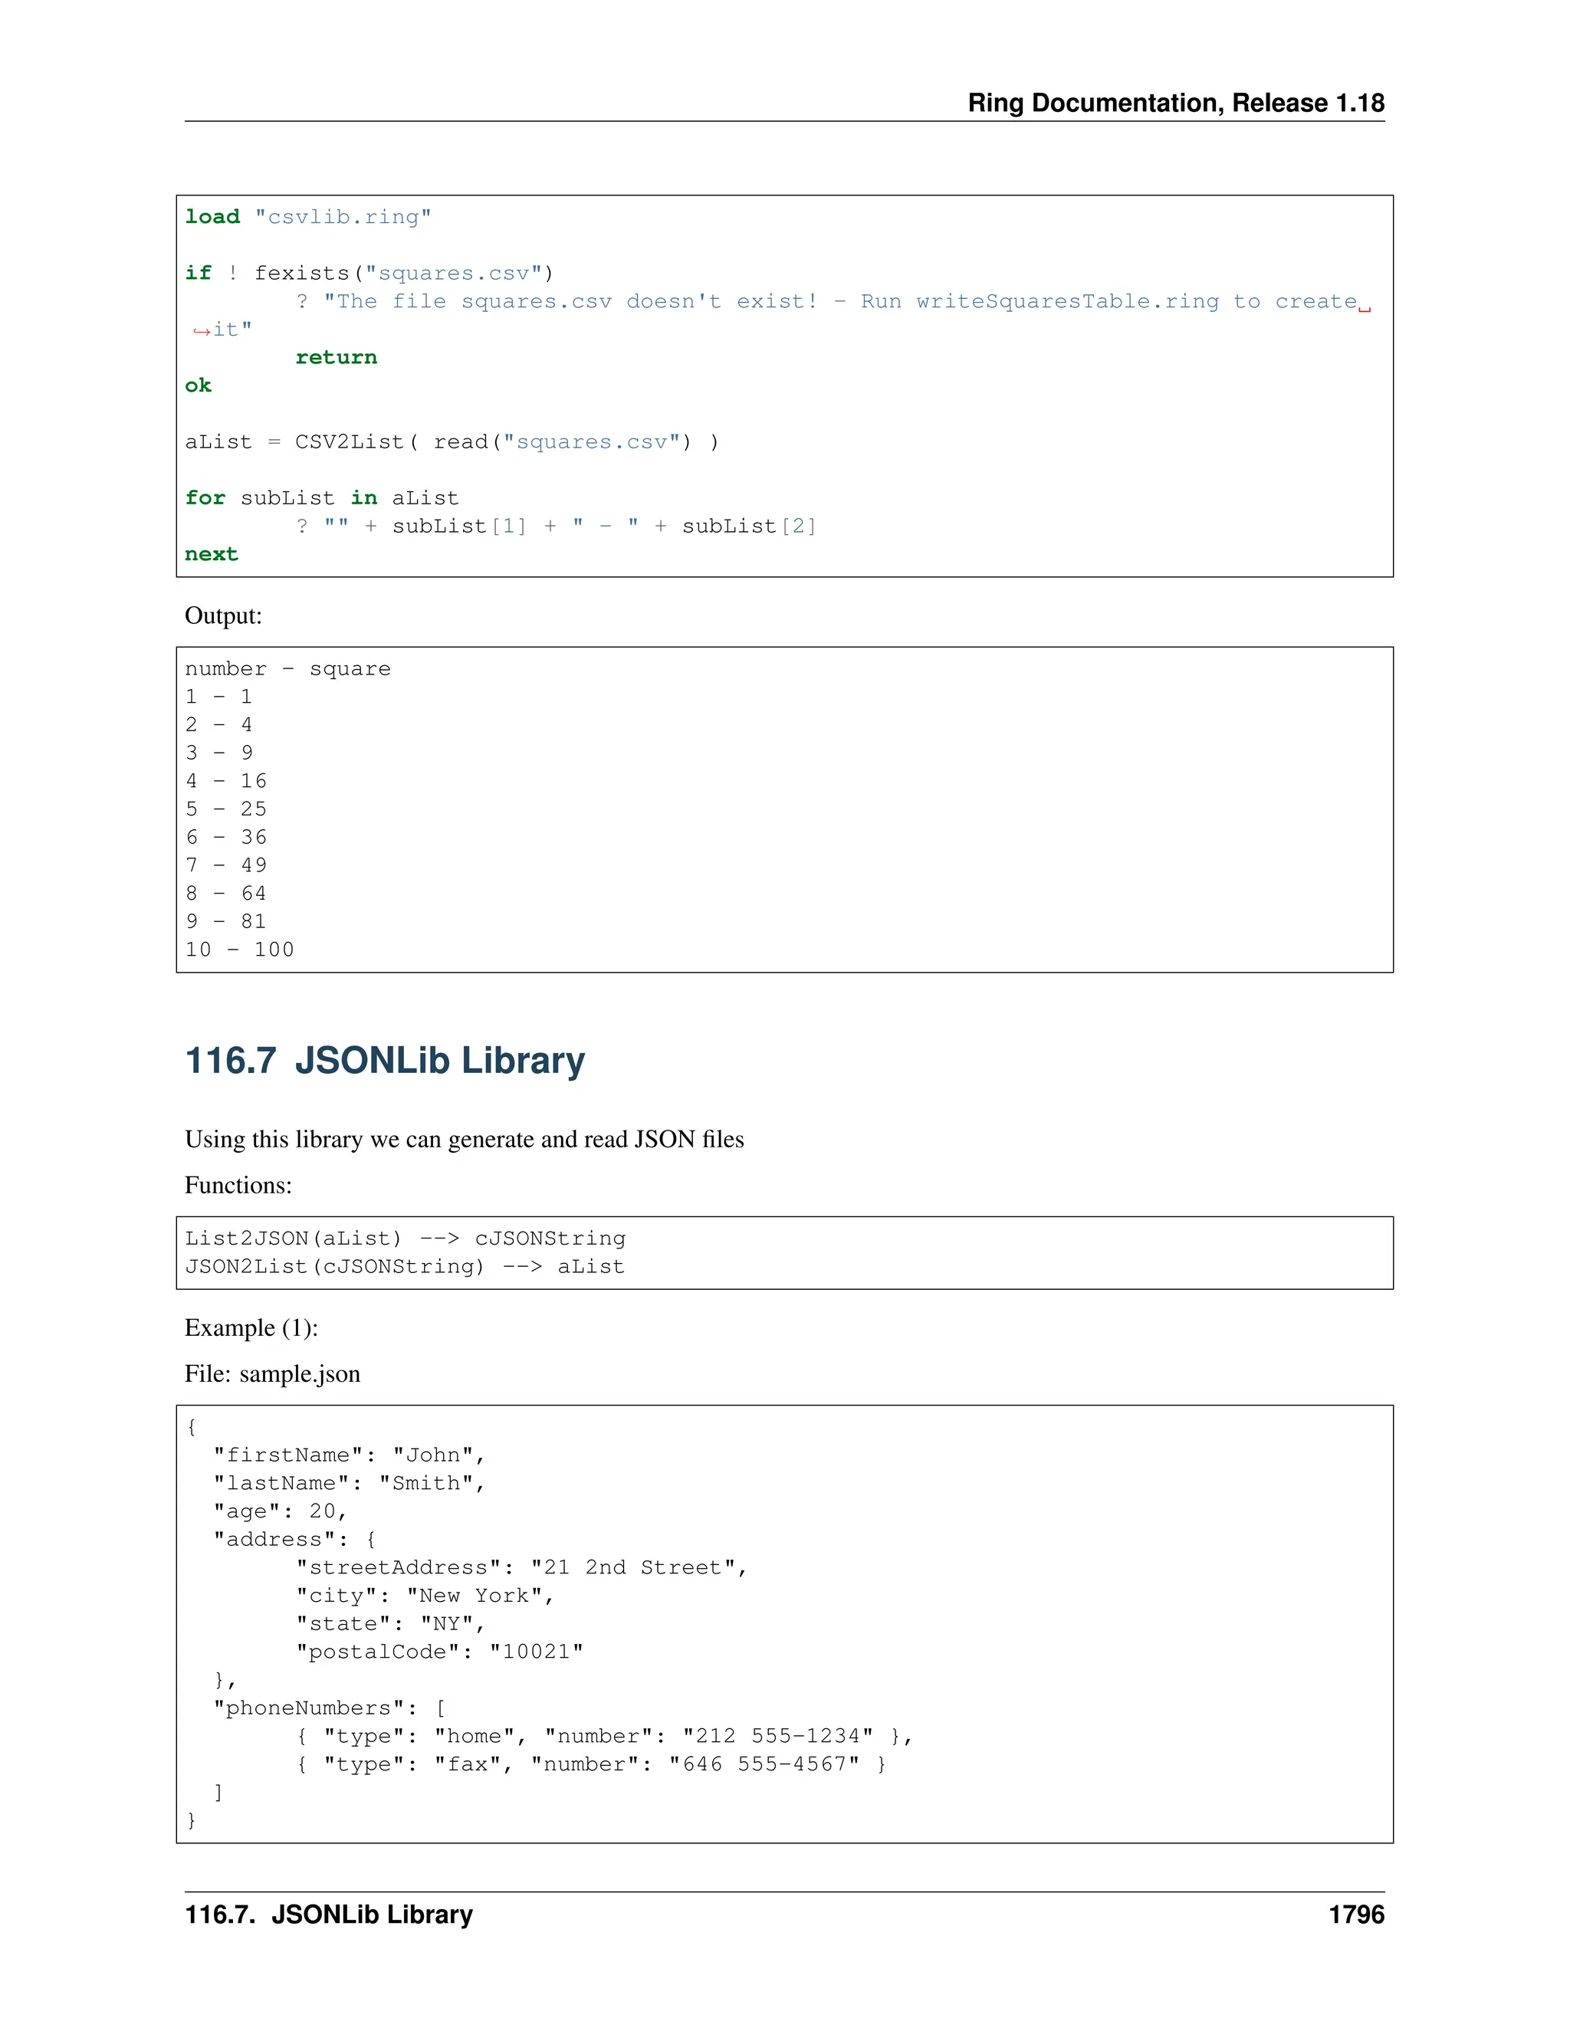Click the '"age": 20,' JSON line

(x=280, y=1511)
